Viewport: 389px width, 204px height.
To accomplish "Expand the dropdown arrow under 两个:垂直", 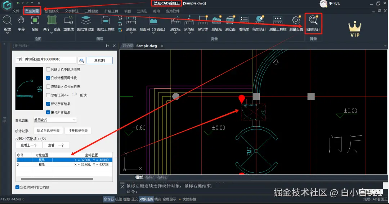I will [x=52, y=33].
